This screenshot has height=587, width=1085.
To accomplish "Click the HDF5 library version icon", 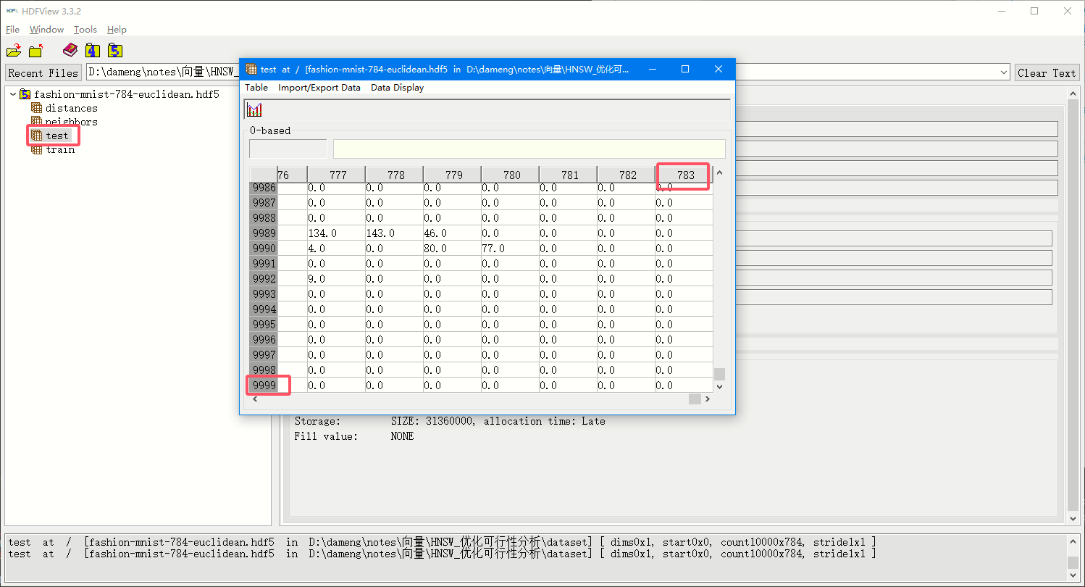I will [x=114, y=50].
